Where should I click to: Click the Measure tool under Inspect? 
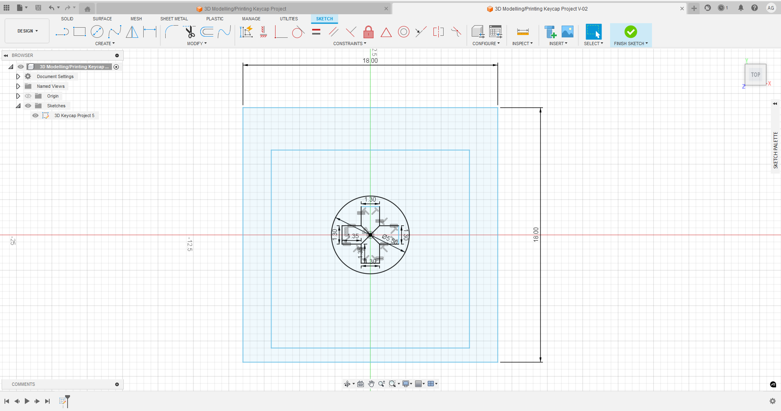[523, 32]
